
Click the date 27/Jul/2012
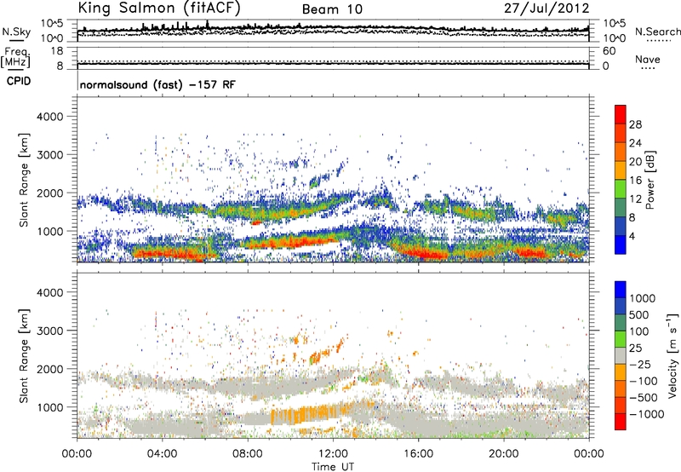click(x=547, y=9)
